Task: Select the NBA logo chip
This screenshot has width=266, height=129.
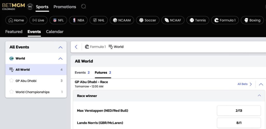Action: point(78,20)
